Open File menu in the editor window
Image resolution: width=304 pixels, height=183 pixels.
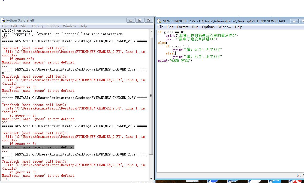161,27
